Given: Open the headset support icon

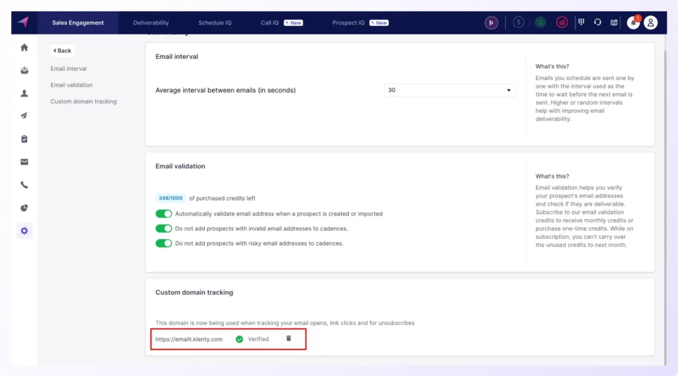Looking at the screenshot, I should (598, 22).
